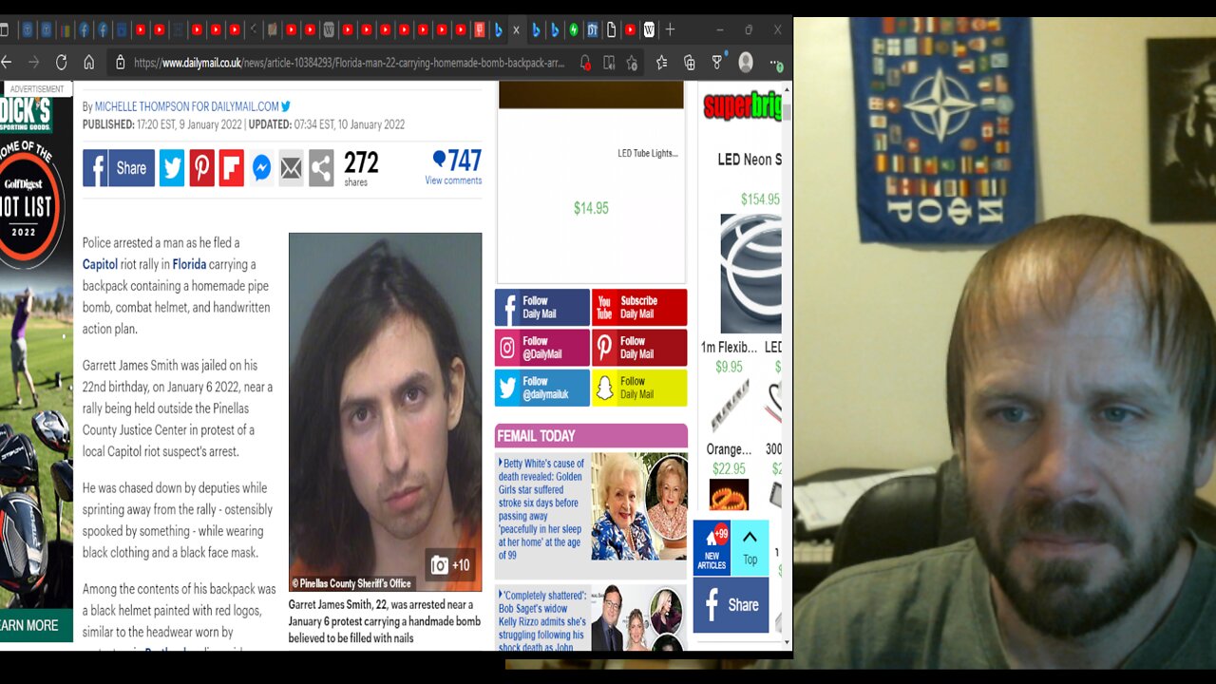Add this page to favorites
This screenshot has width=1216, height=684.
[633, 63]
